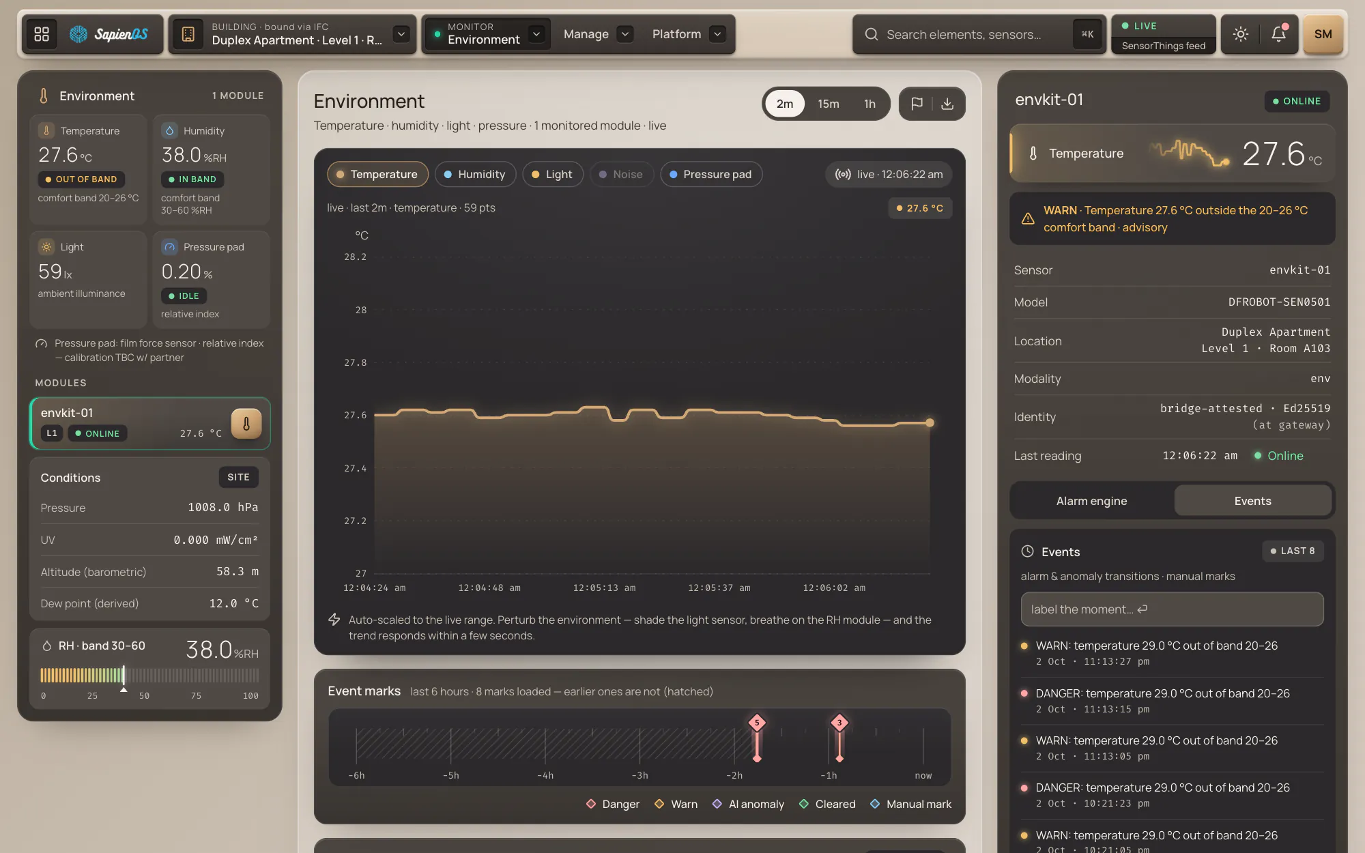Screen dimensions: 1365x853
Task: Click thermometer icon on envkit-01 module
Action: tap(246, 424)
